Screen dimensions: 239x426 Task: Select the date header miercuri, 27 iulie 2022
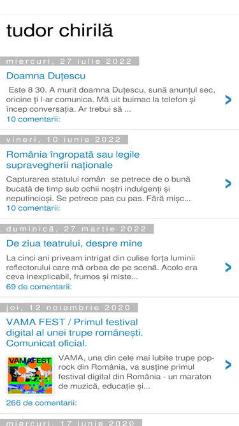(69, 61)
